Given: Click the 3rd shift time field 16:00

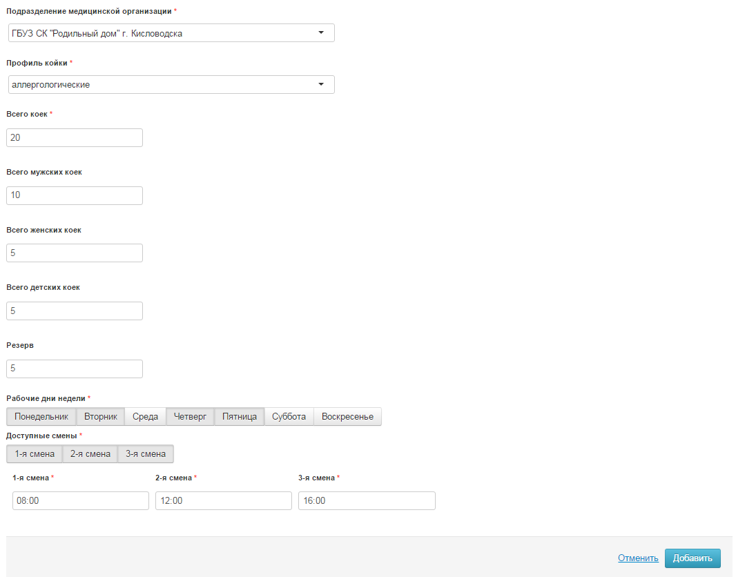Looking at the screenshot, I should 367,500.
